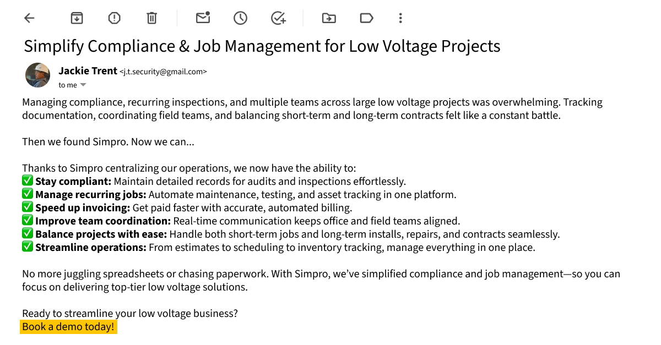Go back to inbox with arrow
Screen dimensions: 661x345
(x=29, y=18)
